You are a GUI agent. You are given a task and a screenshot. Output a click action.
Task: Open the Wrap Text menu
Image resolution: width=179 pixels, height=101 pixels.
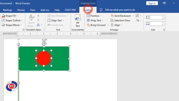[95, 20]
